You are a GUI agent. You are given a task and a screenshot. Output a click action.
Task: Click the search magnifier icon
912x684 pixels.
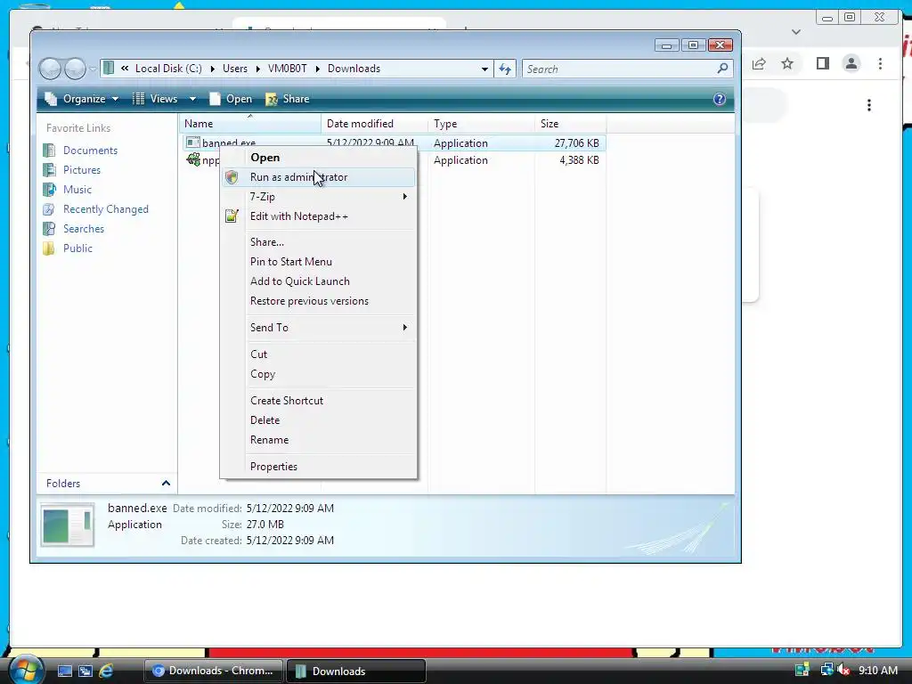click(x=722, y=69)
